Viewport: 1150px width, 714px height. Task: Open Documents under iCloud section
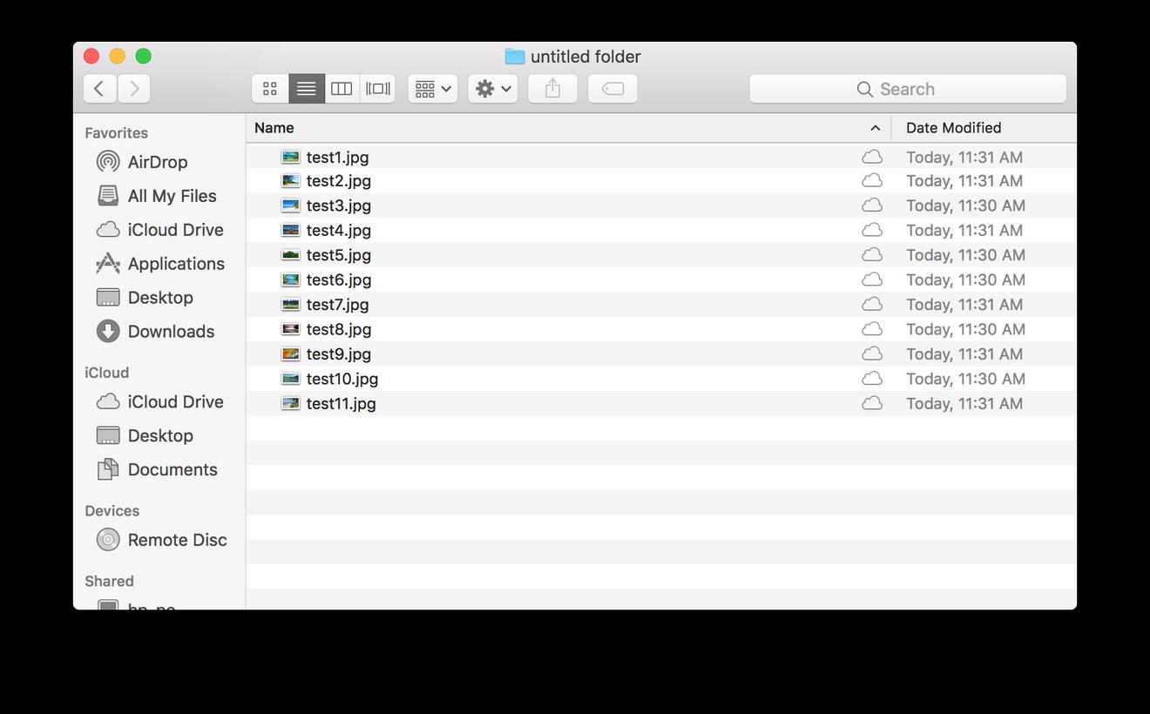(x=172, y=469)
